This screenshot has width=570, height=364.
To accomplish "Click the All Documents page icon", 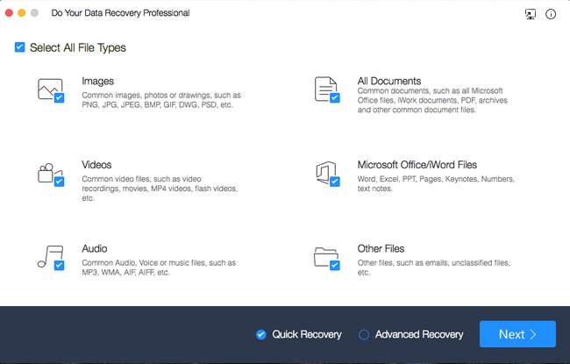I will 326,89.
